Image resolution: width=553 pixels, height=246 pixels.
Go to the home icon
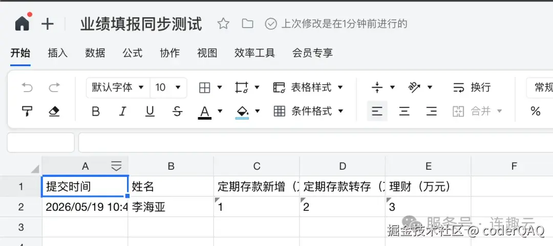pyautogui.click(x=22, y=23)
